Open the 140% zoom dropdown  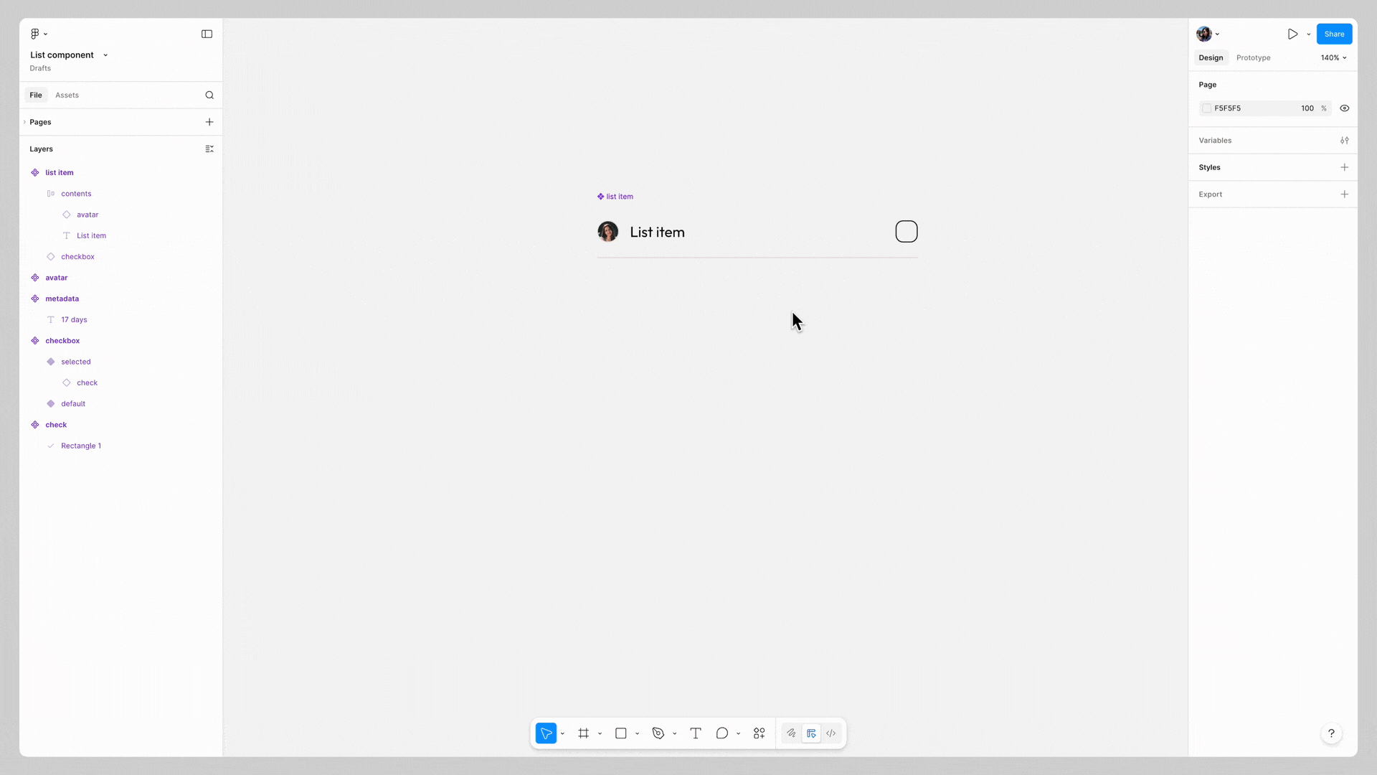[1333, 58]
